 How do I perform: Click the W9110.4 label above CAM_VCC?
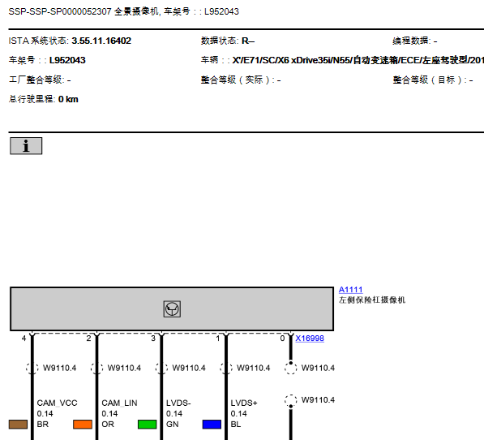59,368
